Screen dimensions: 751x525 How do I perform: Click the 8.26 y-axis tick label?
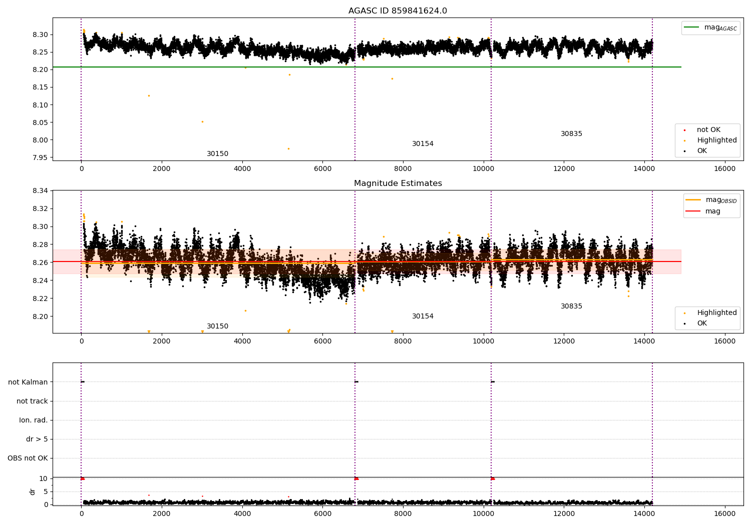pyautogui.click(x=40, y=263)
